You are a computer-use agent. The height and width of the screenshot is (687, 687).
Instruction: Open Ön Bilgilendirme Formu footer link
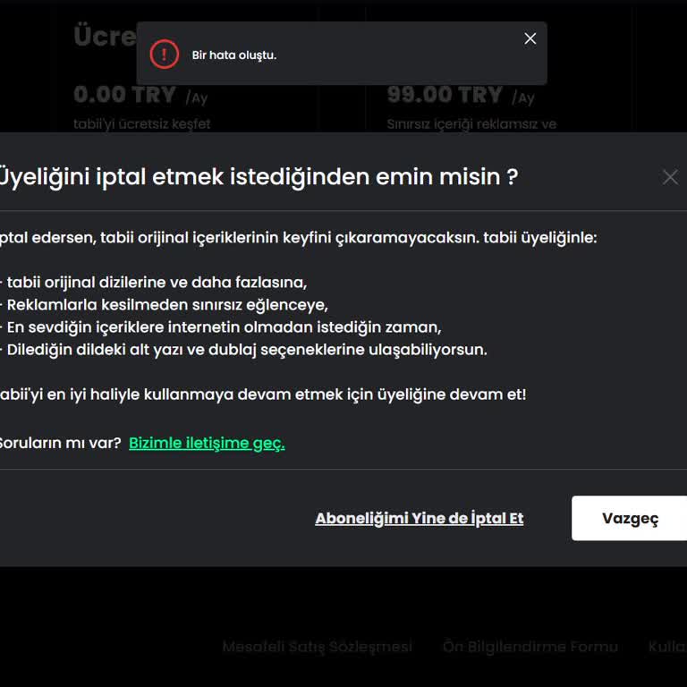tap(530, 647)
